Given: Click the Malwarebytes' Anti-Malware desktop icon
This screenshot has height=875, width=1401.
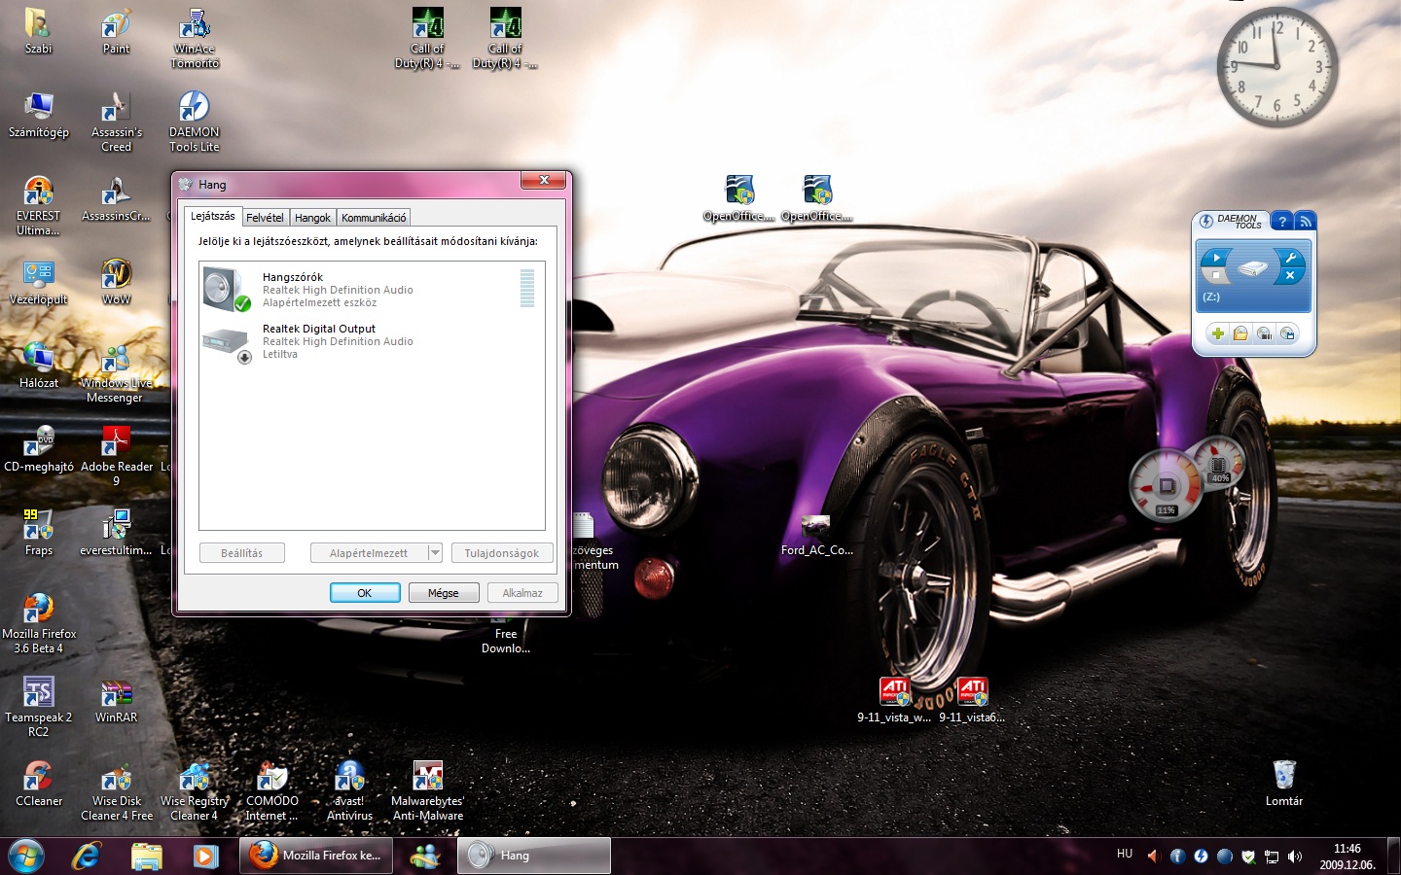Looking at the screenshot, I should coord(428,784).
